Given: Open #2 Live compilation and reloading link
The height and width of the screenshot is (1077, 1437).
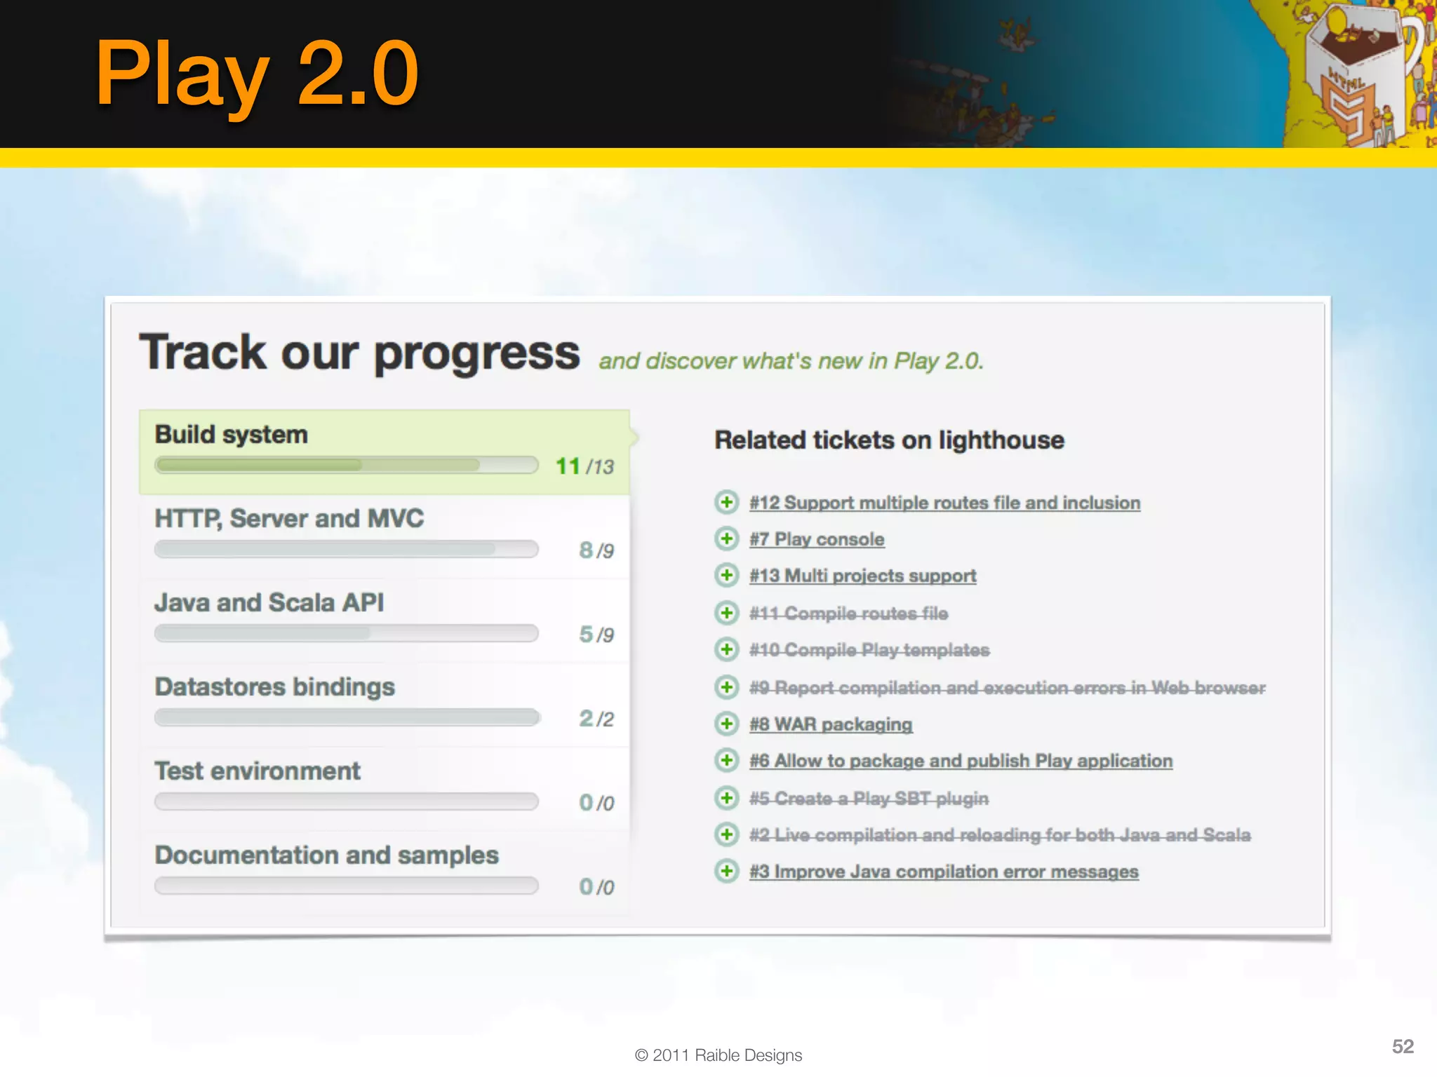Looking at the screenshot, I should coord(1000,835).
